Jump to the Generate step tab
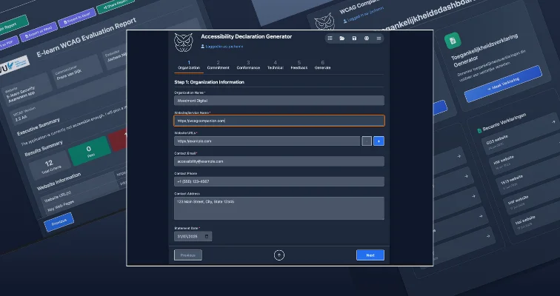 click(323, 65)
